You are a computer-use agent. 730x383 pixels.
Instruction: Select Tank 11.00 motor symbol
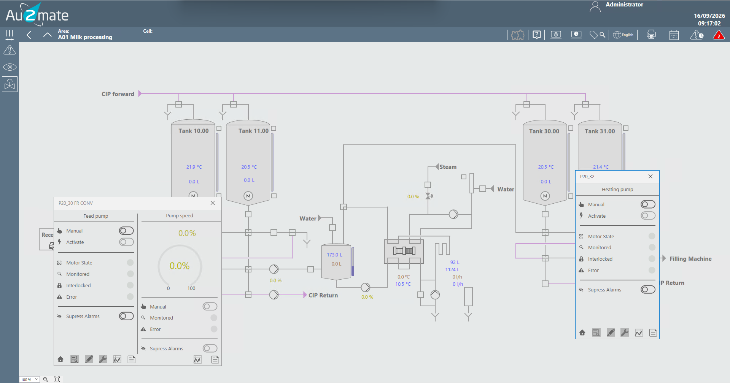pos(248,196)
